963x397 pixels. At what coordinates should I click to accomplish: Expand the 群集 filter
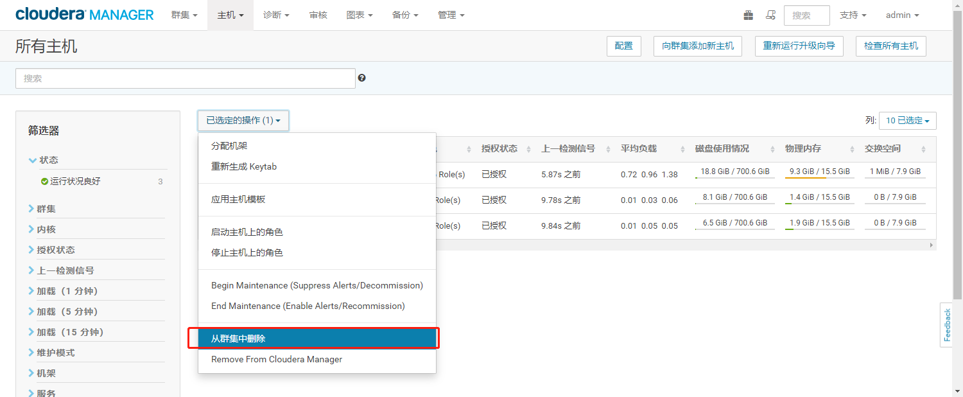pos(42,209)
